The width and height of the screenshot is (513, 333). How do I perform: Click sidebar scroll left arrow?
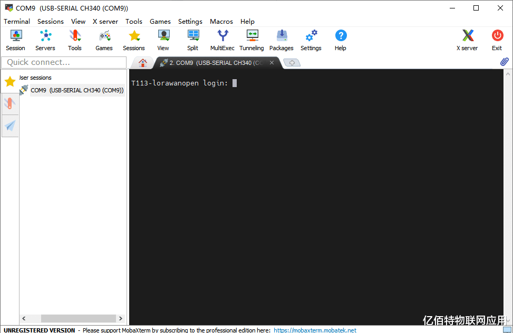pyautogui.click(x=24, y=318)
